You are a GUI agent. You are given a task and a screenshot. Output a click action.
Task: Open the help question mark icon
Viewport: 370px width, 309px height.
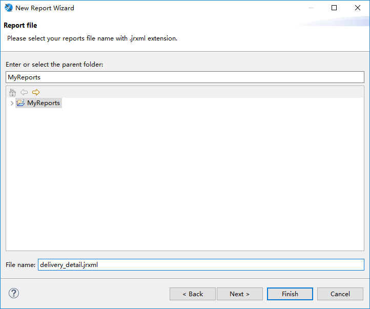pyautogui.click(x=14, y=293)
